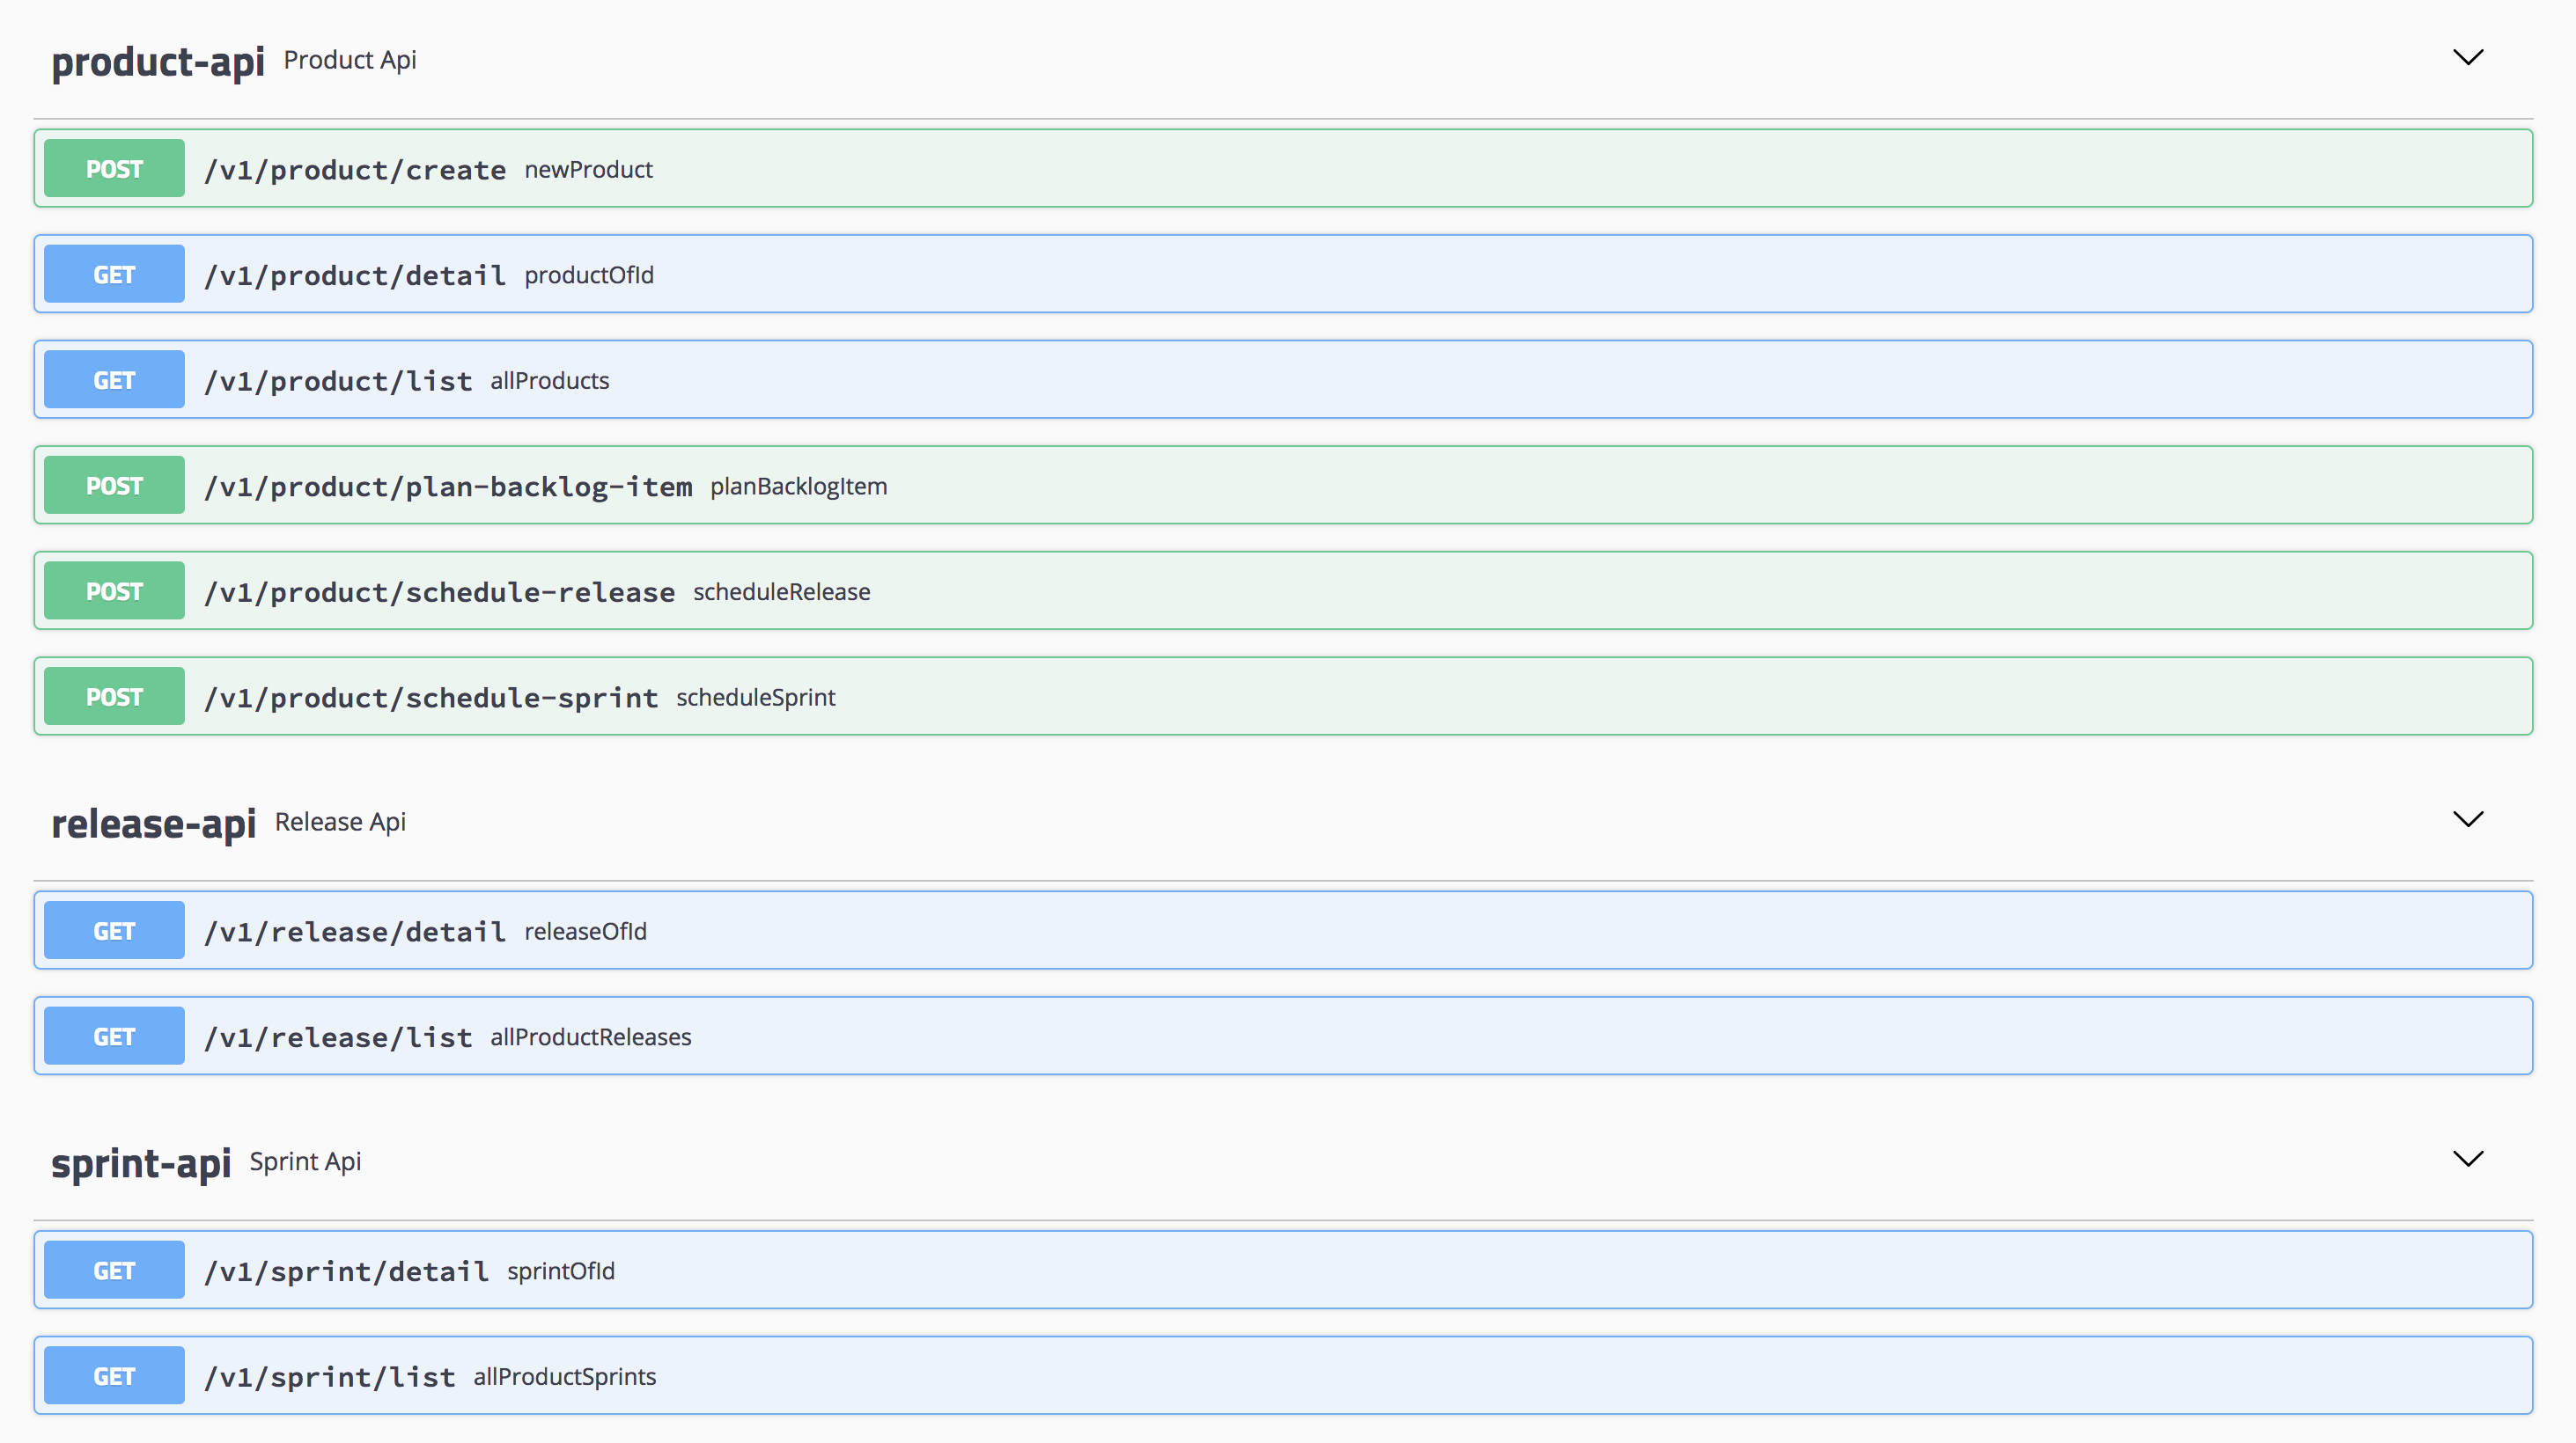The width and height of the screenshot is (2576, 1443).
Task: Click the sprint-api section title
Action: pos(141,1163)
